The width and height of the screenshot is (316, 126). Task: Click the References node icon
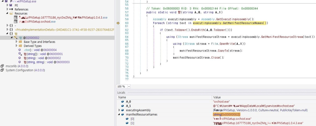point(11,9)
